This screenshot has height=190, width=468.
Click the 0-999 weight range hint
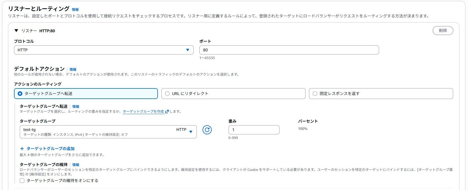pos(233,138)
